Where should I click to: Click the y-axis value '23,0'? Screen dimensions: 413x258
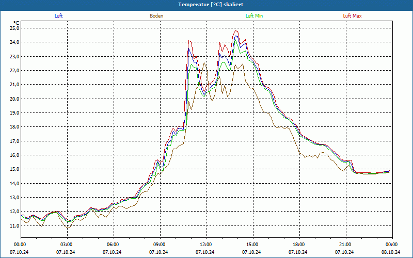point(14,56)
